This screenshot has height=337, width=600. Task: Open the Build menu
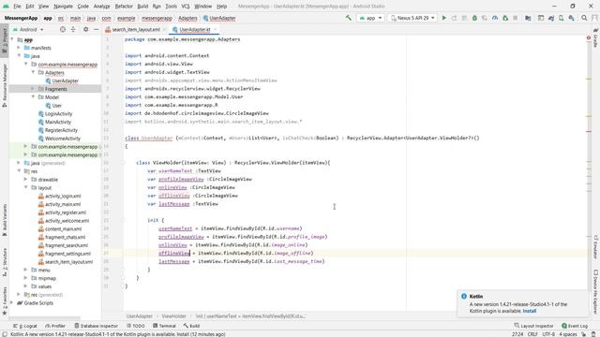pyautogui.click(x=142, y=7)
